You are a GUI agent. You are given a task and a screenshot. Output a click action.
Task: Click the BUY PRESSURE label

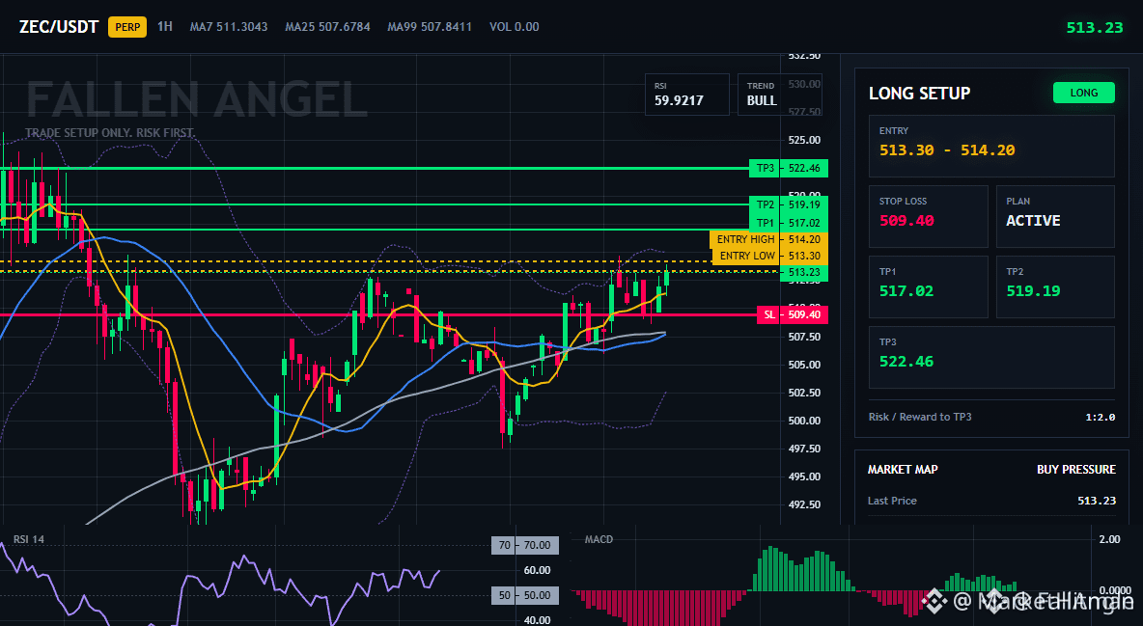(x=1076, y=470)
